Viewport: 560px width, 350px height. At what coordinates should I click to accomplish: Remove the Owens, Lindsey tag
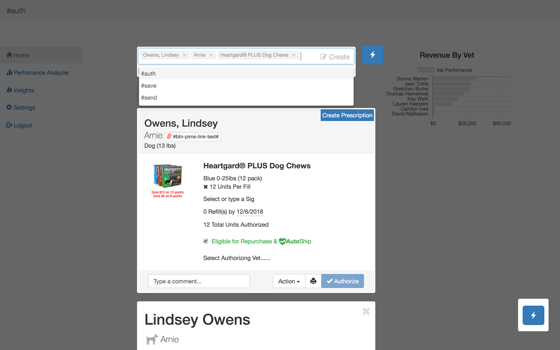(184, 55)
